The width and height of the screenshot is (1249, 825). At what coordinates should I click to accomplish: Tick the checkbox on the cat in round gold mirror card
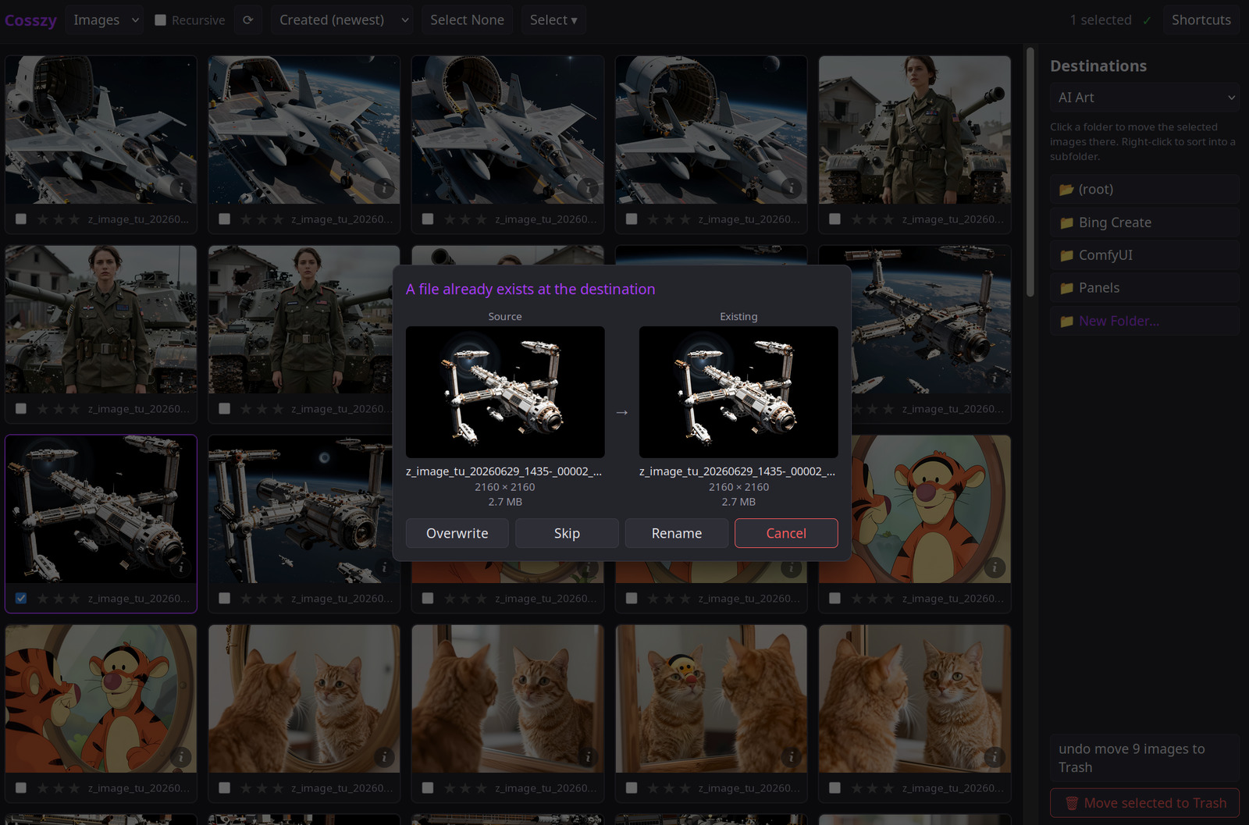click(x=225, y=788)
